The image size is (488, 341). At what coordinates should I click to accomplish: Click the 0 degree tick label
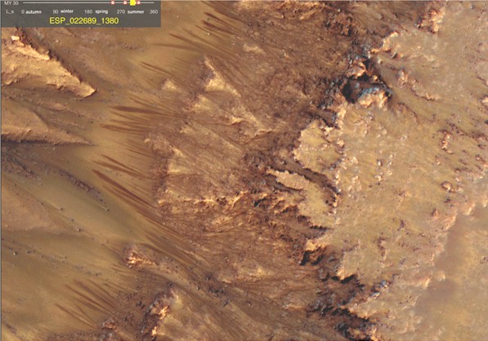coord(23,11)
